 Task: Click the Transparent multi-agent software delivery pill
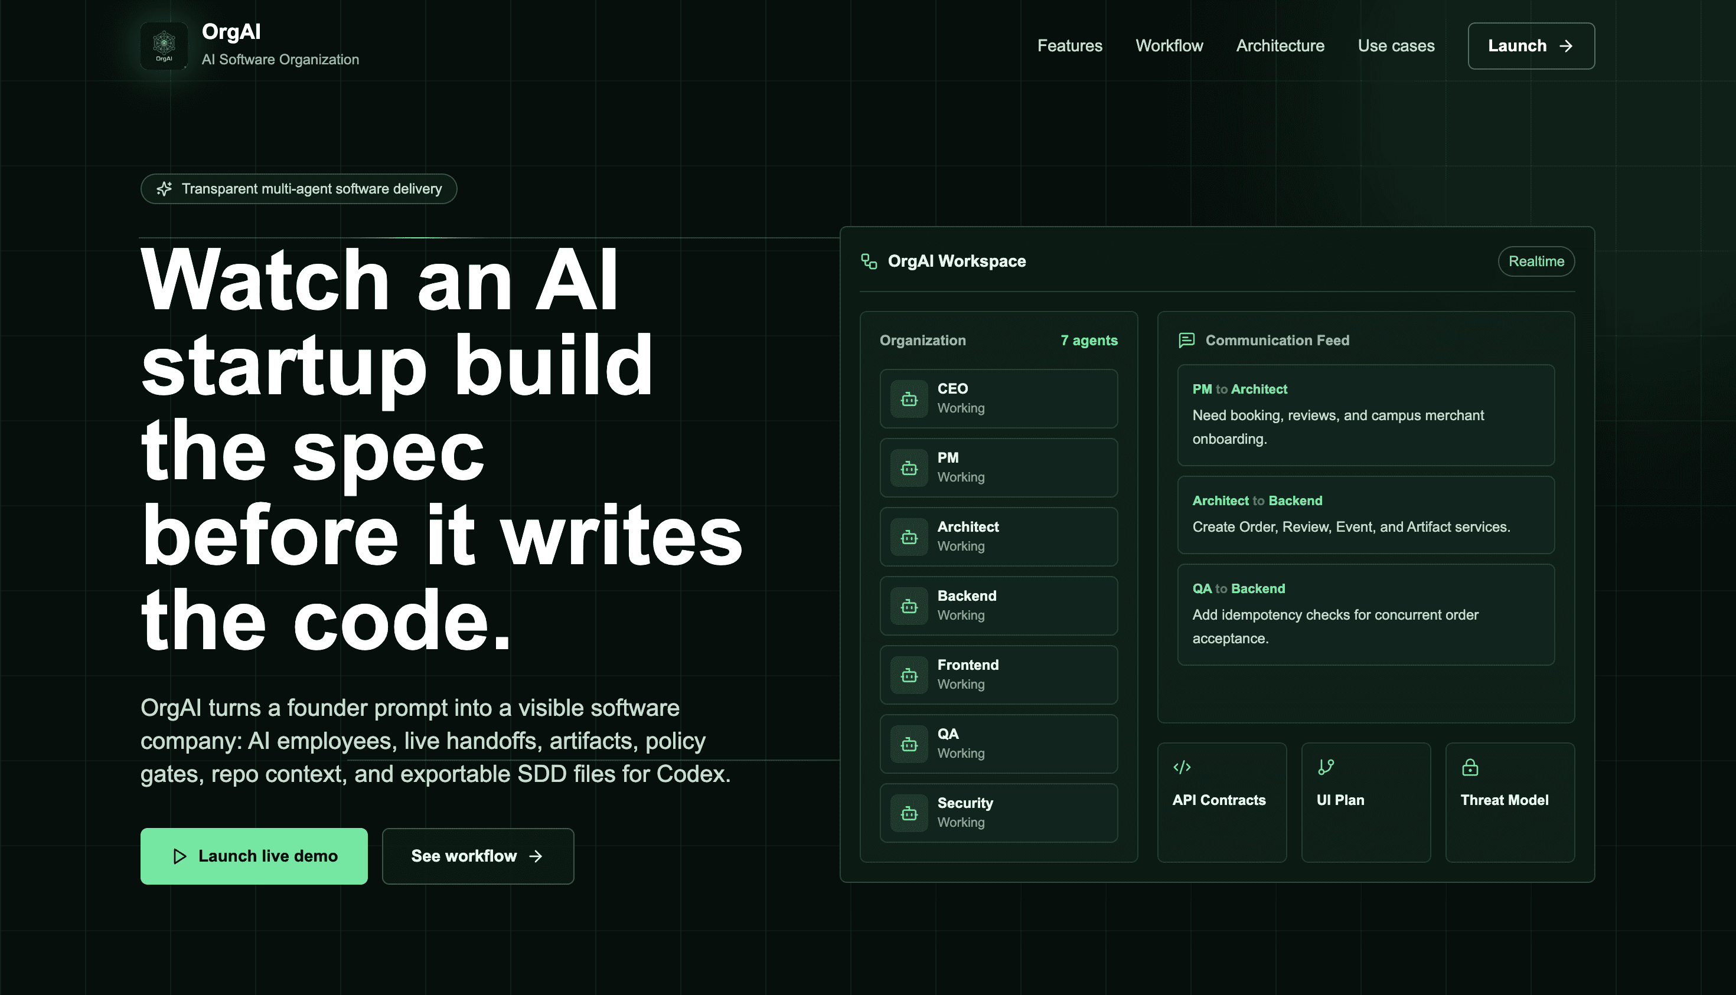tap(299, 189)
